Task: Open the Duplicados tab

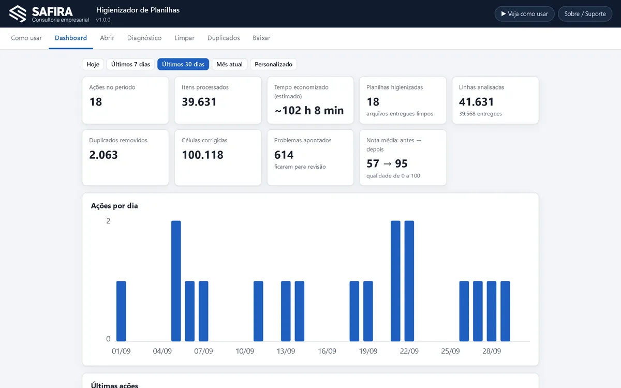Action: (x=224, y=38)
